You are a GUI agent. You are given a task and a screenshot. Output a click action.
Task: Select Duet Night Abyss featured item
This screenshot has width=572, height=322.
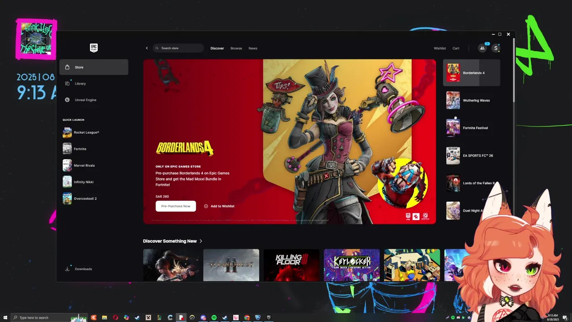465,211
